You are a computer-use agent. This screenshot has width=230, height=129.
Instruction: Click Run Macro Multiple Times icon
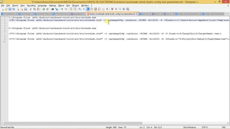tap(124, 9)
